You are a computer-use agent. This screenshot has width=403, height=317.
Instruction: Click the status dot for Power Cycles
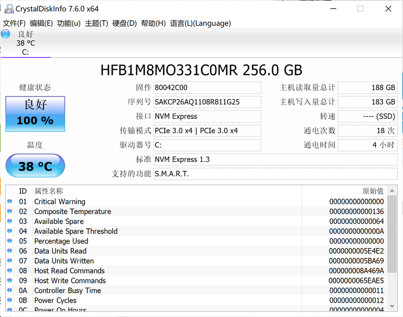(x=10, y=300)
